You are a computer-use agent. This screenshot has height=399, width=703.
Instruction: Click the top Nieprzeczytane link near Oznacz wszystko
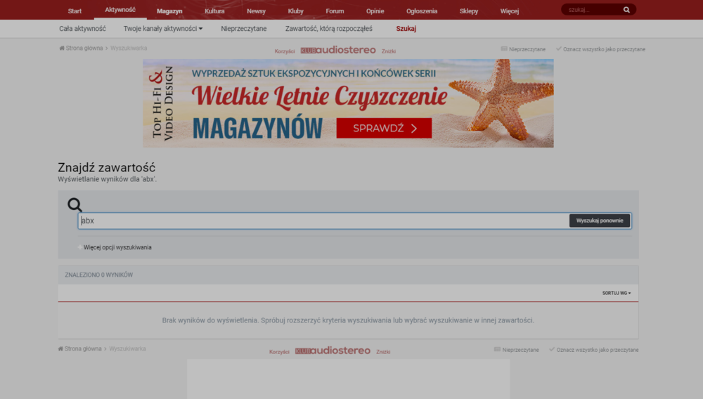pos(523,49)
